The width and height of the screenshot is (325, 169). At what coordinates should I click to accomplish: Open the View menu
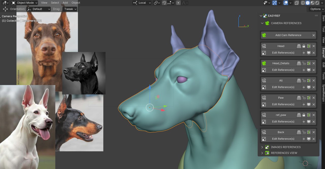(x=44, y=3)
